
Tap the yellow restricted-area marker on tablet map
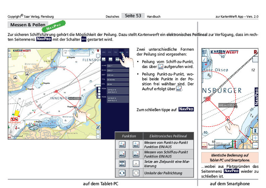17,113
